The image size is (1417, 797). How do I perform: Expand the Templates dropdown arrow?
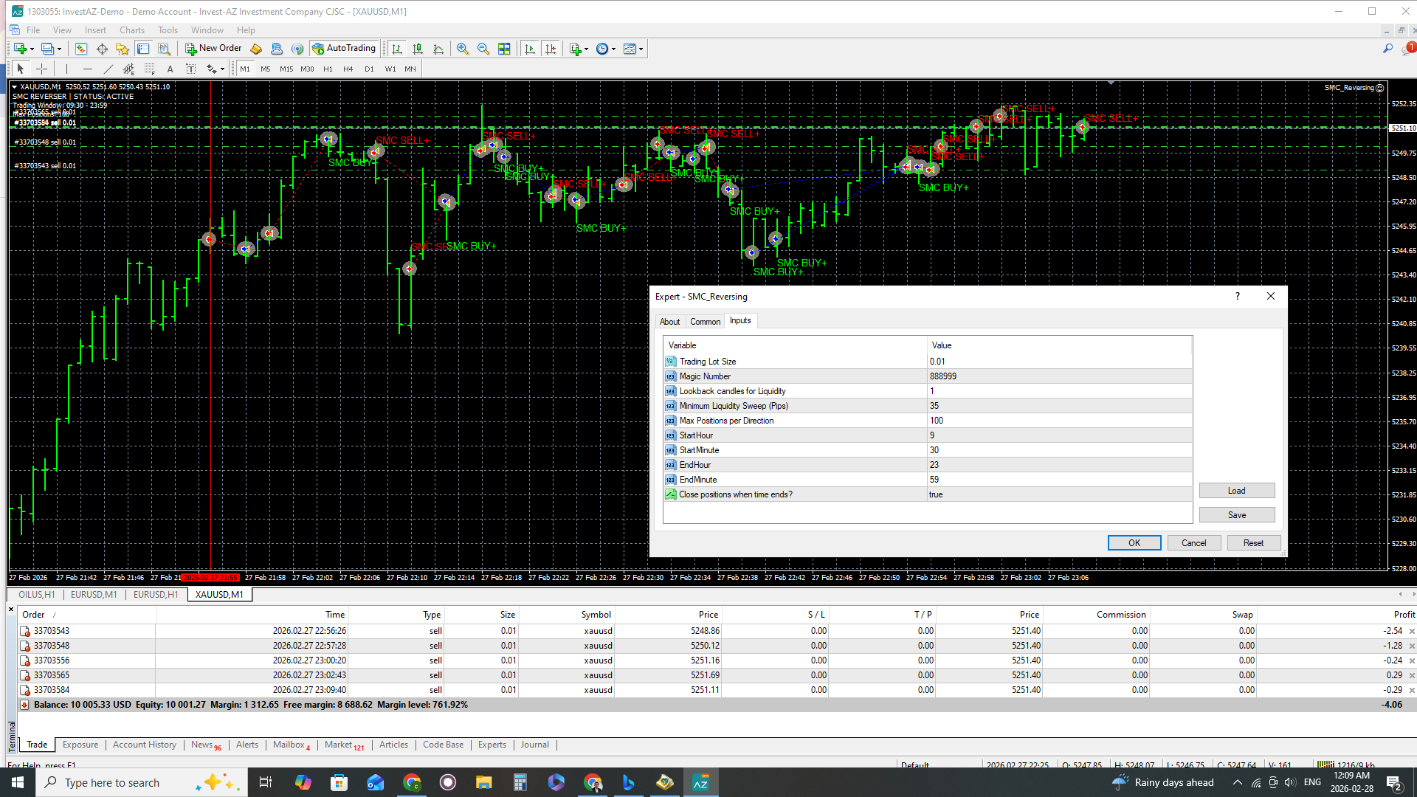click(x=641, y=49)
